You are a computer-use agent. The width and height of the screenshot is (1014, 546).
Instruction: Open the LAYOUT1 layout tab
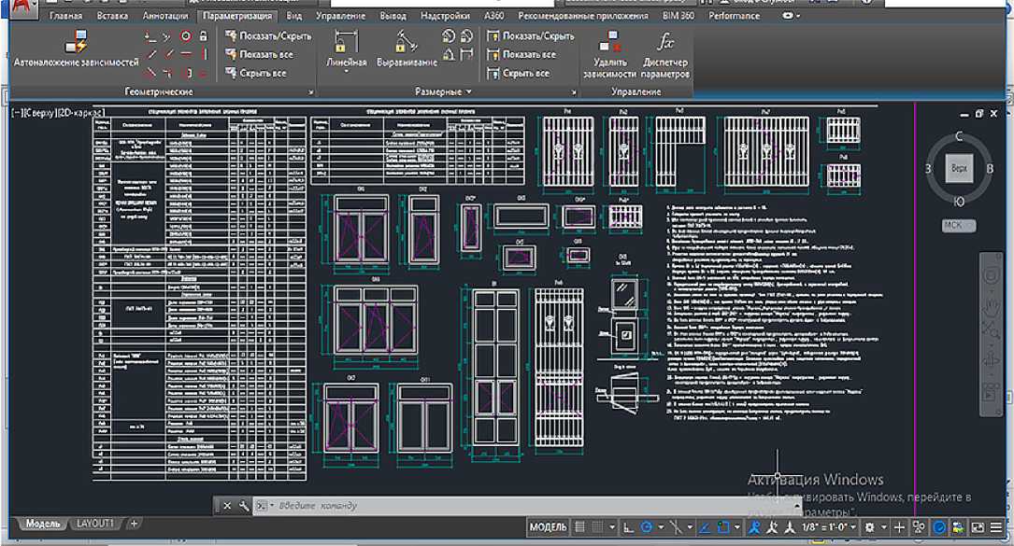coord(94,524)
